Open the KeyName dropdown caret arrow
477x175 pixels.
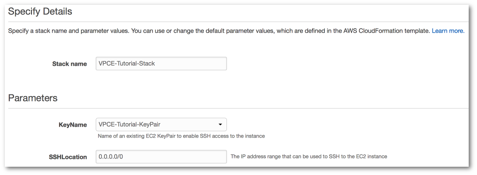coord(220,125)
